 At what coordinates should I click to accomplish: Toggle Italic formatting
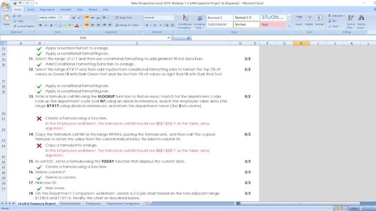tap(46, 25)
